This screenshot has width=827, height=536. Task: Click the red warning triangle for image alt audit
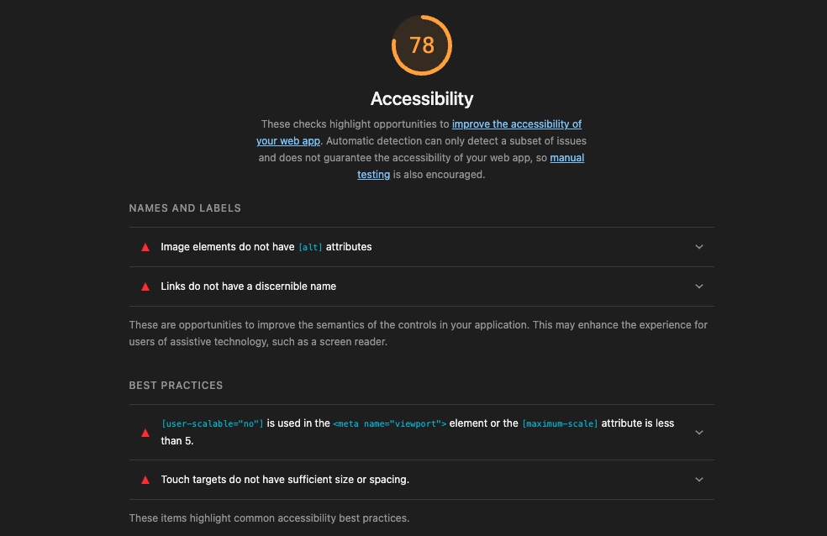point(145,247)
